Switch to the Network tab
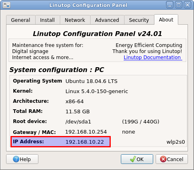Viewport: 194px width, 170px height. coord(75,20)
